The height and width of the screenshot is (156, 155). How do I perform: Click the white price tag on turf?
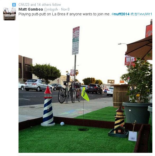(x=133, y=136)
